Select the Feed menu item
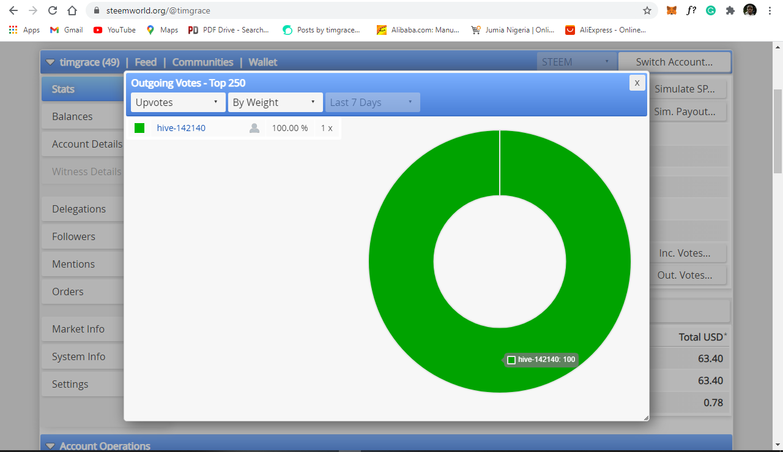This screenshot has width=783, height=452. (146, 62)
